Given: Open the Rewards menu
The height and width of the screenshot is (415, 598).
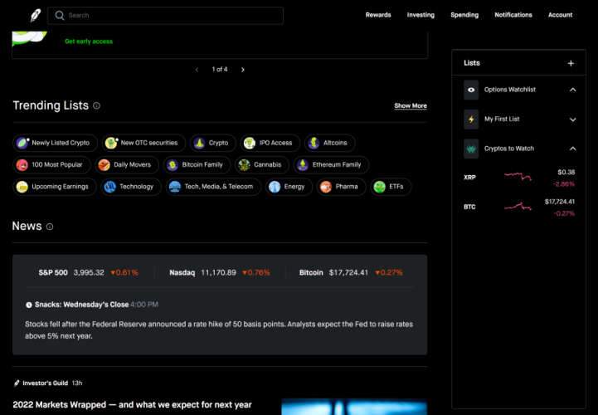Looking at the screenshot, I should pyautogui.click(x=378, y=15).
